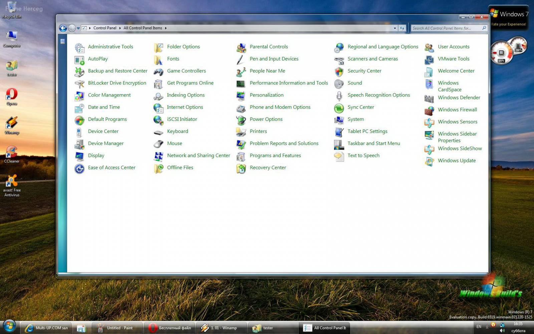534x334 pixels.
Task: Select the avast! Free Antivirus desktop icon
Action: pos(12,185)
